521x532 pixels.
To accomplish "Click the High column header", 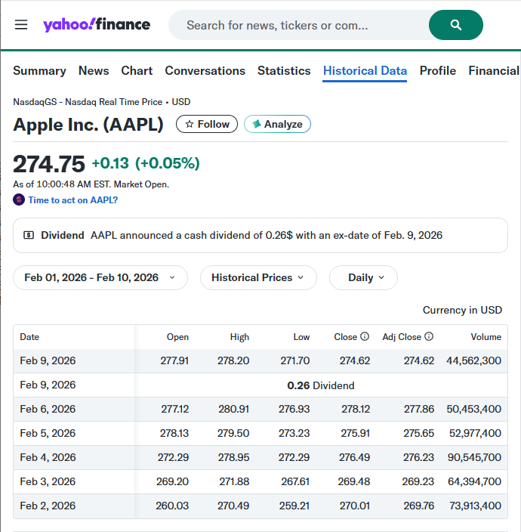I will click(239, 337).
